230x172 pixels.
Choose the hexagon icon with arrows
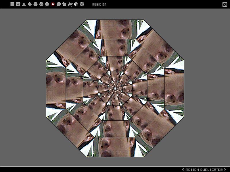pos(41,4)
